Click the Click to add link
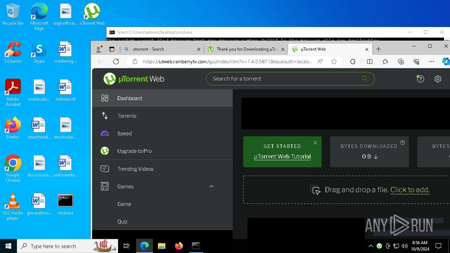 (410, 190)
